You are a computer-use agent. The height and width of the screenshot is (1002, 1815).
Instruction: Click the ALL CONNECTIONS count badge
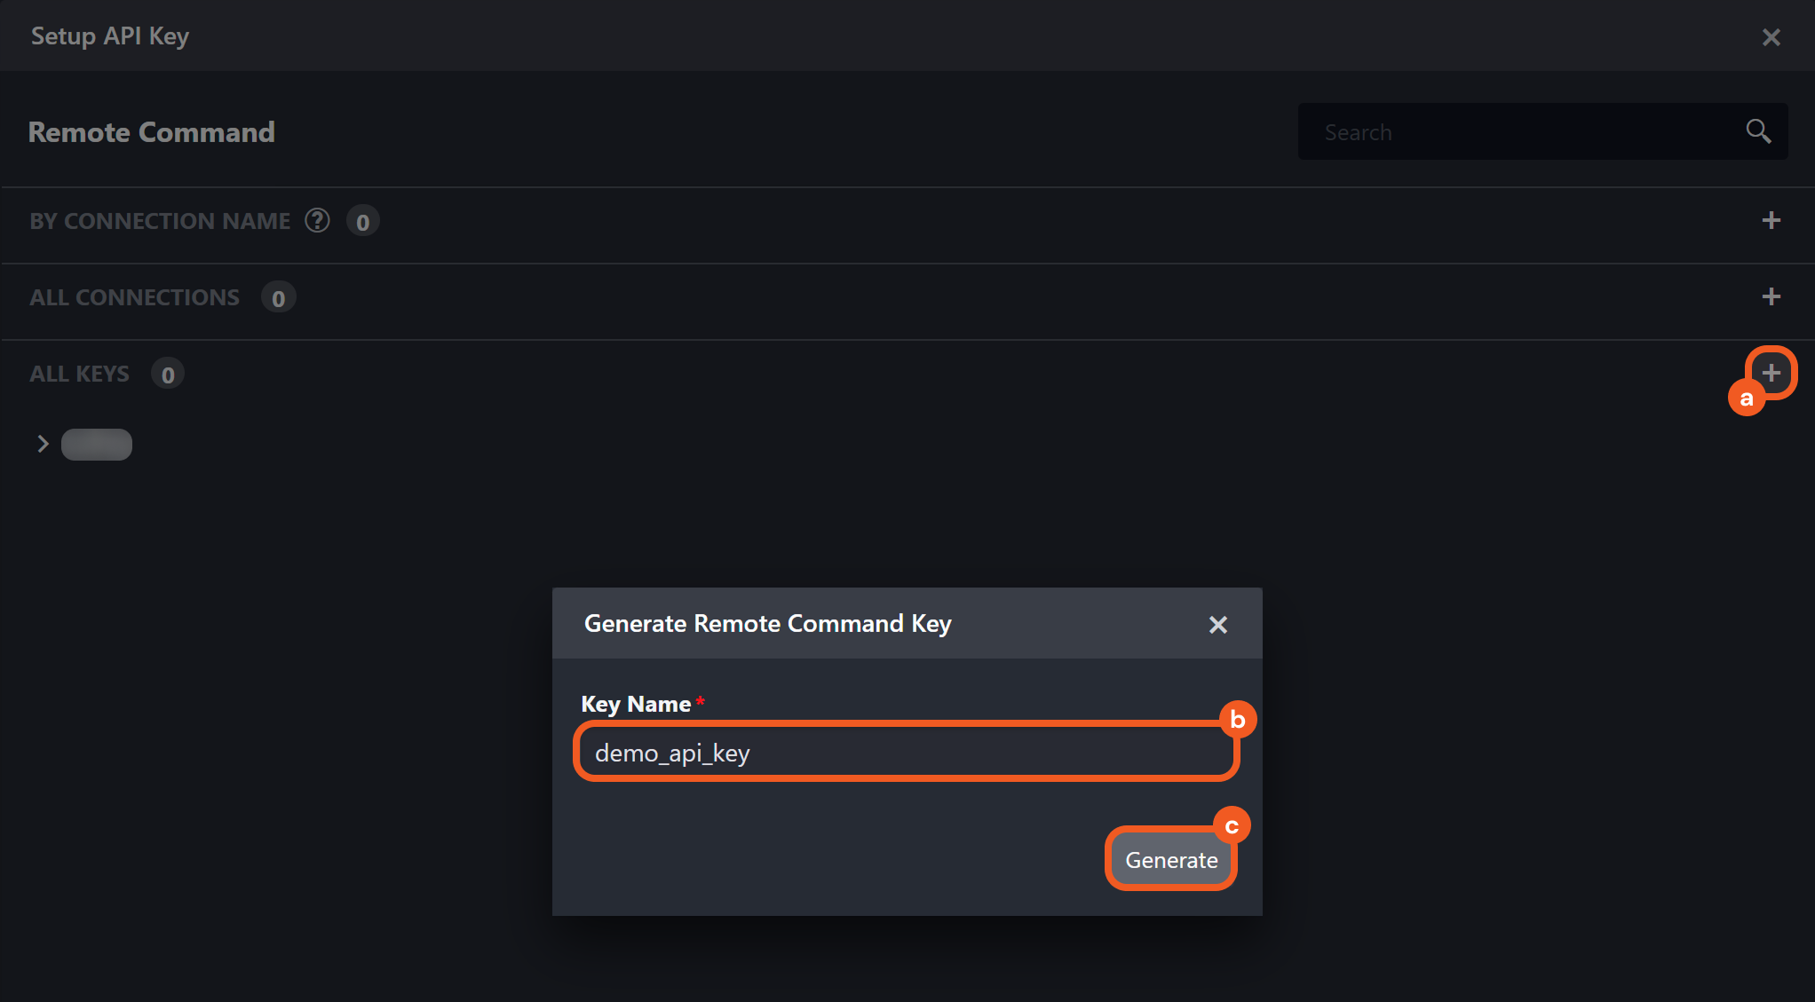point(278,298)
